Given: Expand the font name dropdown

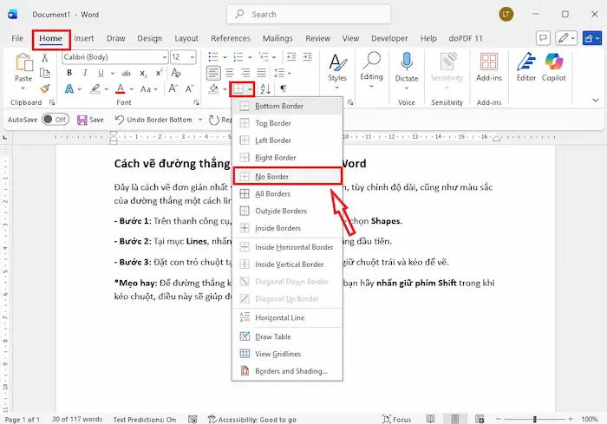Looking at the screenshot, I should tap(163, 57).
